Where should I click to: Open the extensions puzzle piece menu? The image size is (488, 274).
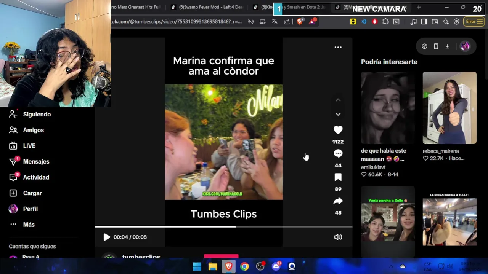pos(385,22)
